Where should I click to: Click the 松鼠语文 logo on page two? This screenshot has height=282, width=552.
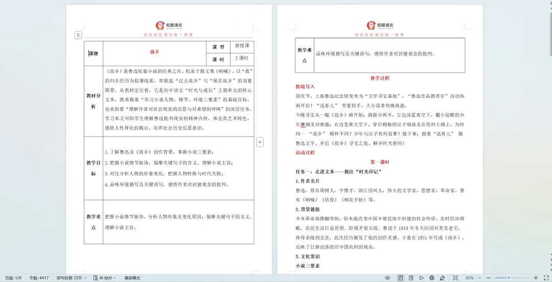(x=380, y=26)
